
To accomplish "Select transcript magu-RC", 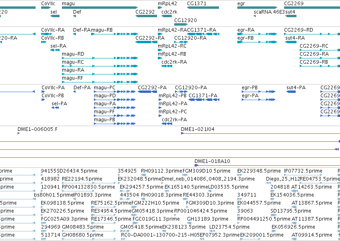I will point(73,62).
